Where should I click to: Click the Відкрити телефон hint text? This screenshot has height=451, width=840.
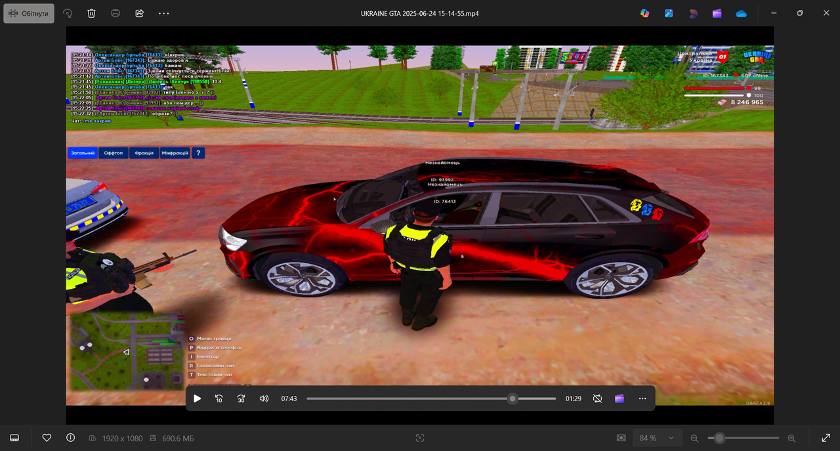pyautogui.click(x=219, y=347)
